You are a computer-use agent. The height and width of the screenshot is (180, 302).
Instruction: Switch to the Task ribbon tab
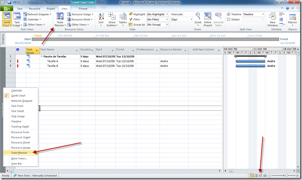click(20, 8)
